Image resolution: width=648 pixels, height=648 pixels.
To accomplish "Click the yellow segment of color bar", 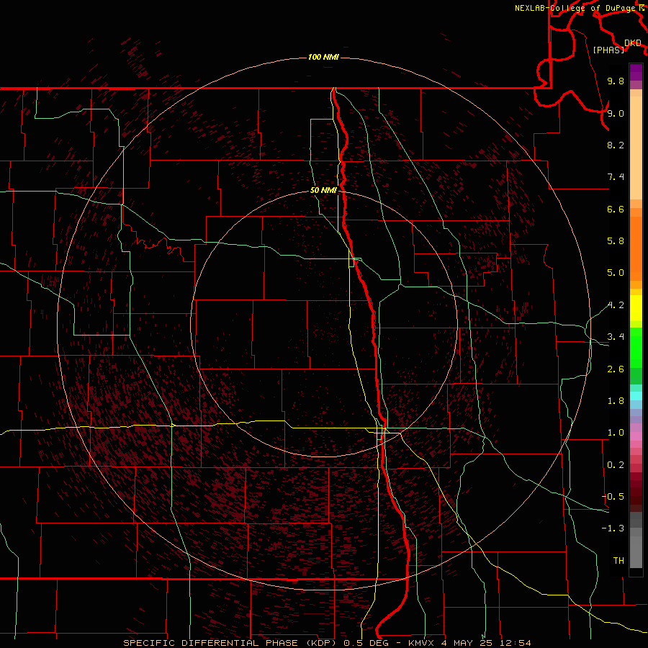I will [x=636, y=307].
